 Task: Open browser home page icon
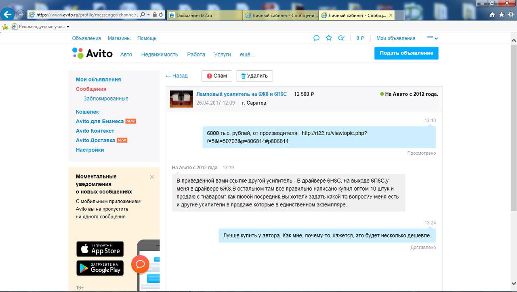[492, 15]
